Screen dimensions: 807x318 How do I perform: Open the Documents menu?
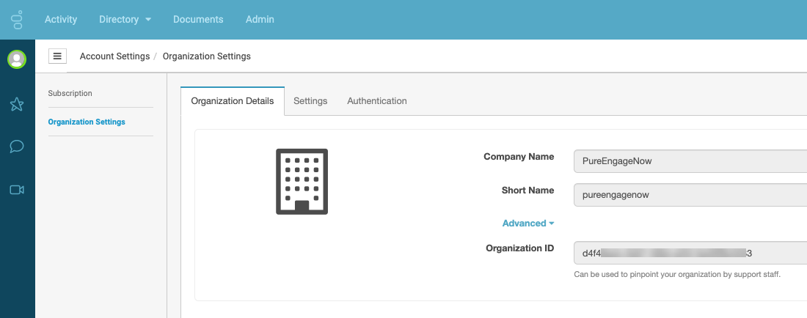[x=198, y=20]
